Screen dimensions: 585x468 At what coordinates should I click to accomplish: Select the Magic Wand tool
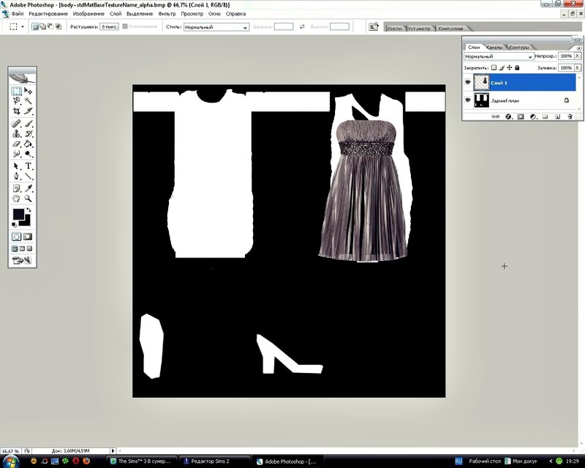tap(29, 101)
